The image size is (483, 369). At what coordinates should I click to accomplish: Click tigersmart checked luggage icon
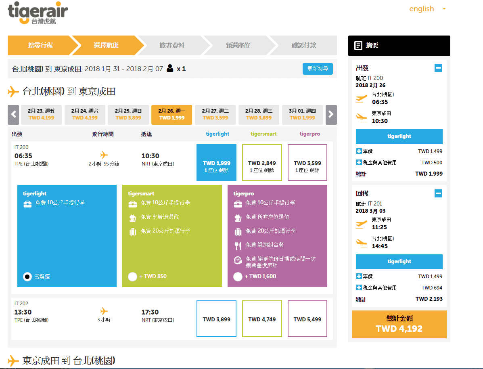click(133, 232)
